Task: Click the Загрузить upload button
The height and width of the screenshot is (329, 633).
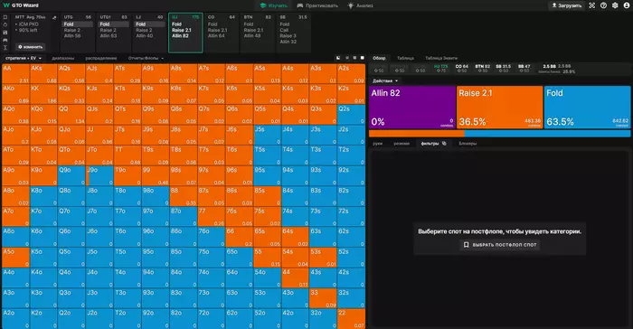Action: pyautogui.click(x=566, y=5)
